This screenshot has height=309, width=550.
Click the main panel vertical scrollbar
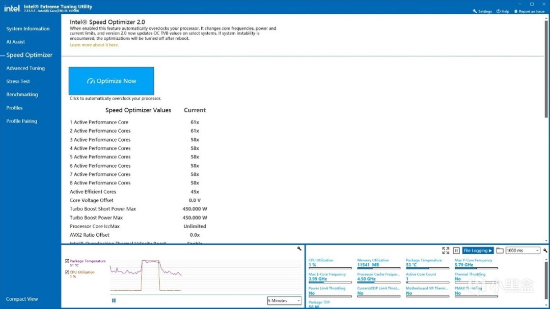[x=546, y=68]
